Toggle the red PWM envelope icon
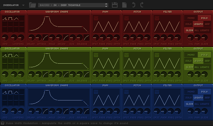The width and height of the screenshot is (213, 126). (96, 18)
